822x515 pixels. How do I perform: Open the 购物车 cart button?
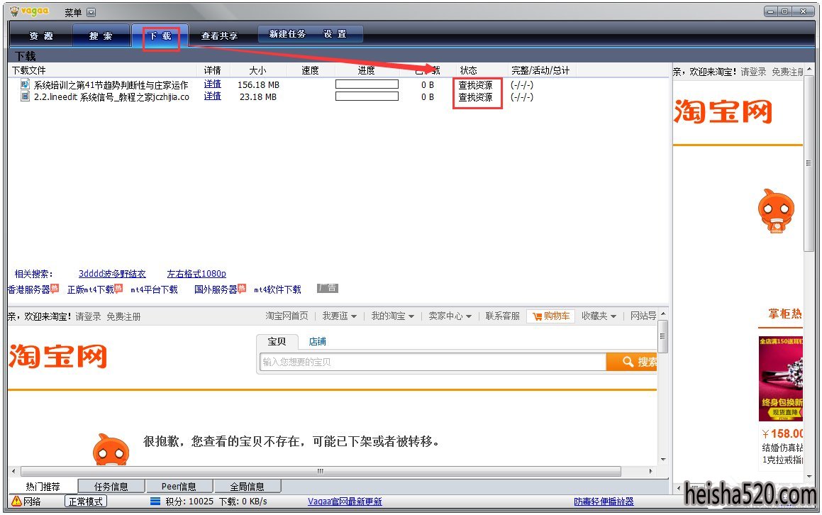[551, 316]
